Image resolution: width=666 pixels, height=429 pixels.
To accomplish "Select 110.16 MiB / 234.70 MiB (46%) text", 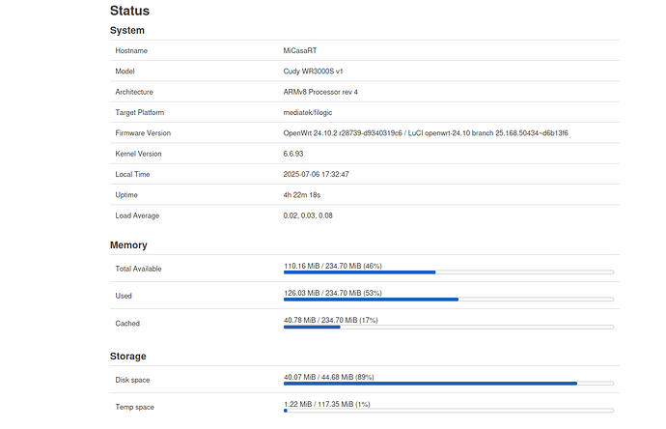I will coord(333,266).
